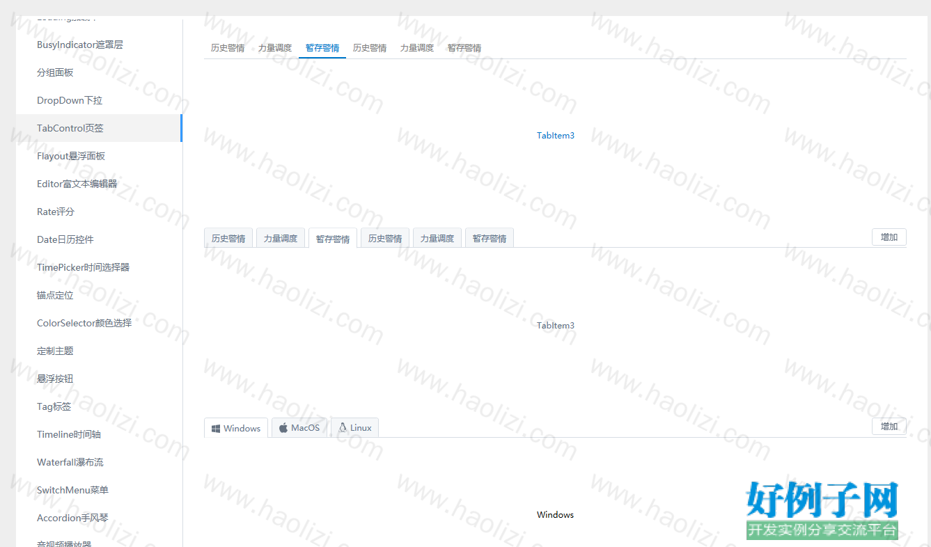
Task: Open the second 力量调度 tab in underlined row
Action: [417, 48]
